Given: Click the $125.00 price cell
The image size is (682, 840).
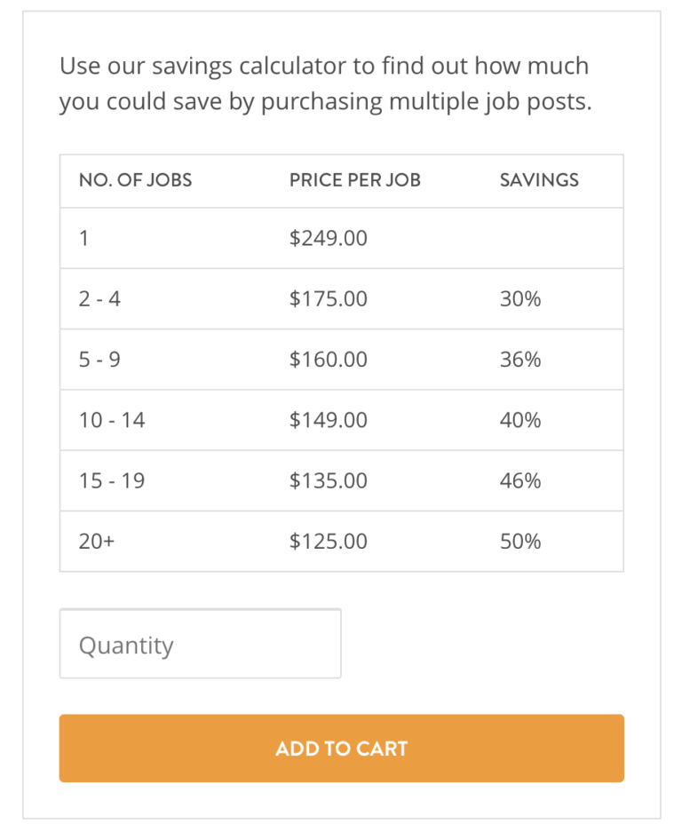Looking at the screenshot, I should pos(328,541).
